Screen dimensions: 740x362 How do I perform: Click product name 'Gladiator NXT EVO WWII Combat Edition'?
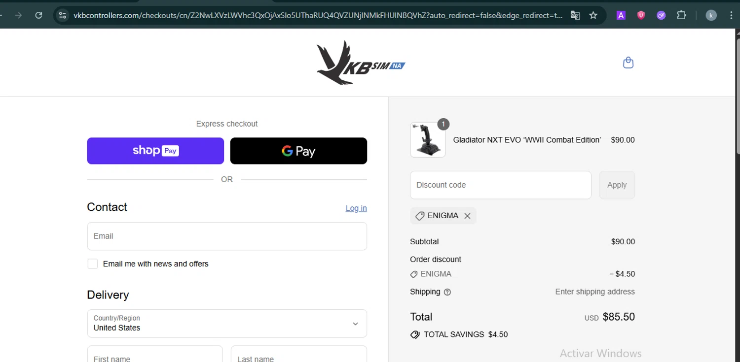coord(527,140)
